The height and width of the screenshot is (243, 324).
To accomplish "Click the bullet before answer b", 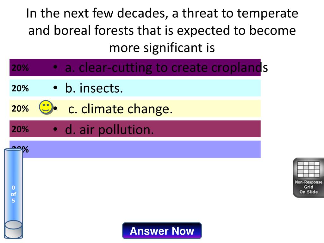I will pyautogui.click(x=55, y=88).
